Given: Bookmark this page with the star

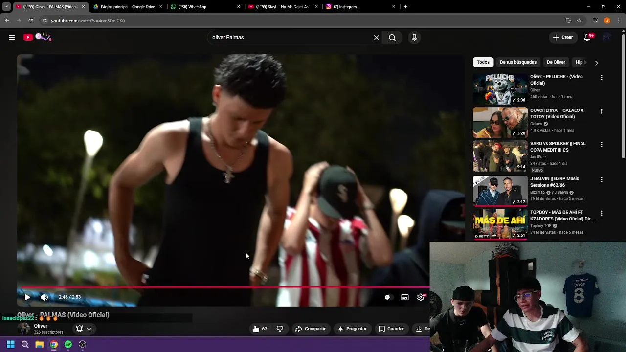Looking at the screenshot, I should [579, 21].
